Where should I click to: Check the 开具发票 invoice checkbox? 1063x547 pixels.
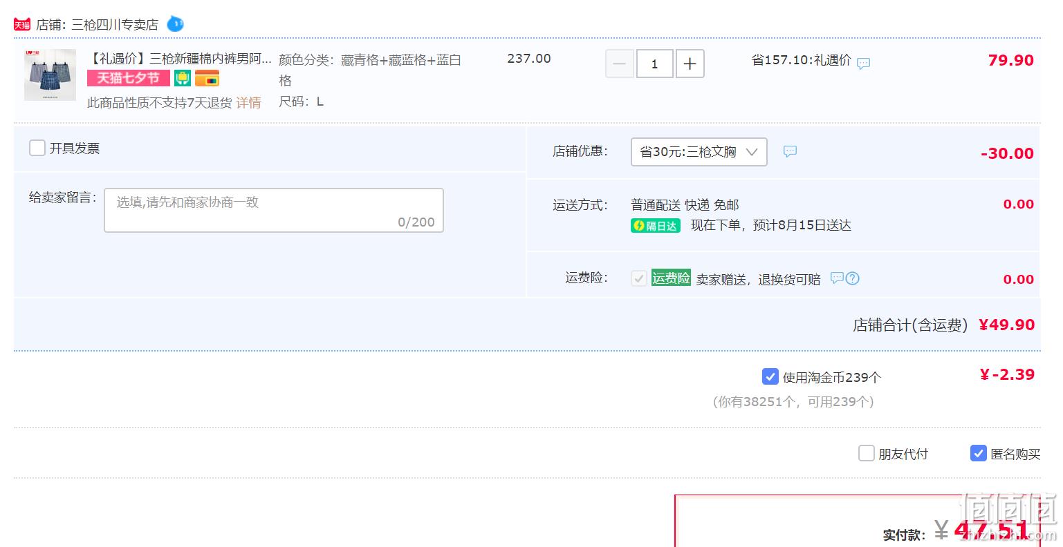pyautogui.click(x=37, y=148)
